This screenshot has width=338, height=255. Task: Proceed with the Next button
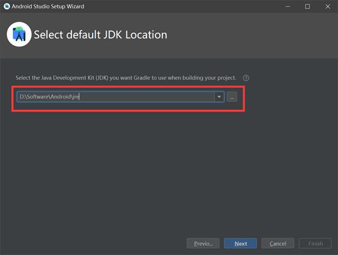tap(240, 243)
